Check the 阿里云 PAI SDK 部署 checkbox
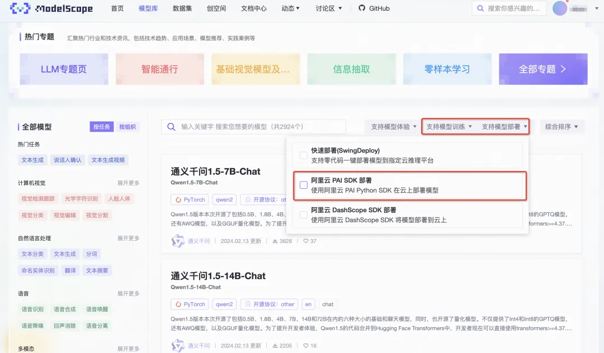The image size is (604, 353). pos(304,185)
